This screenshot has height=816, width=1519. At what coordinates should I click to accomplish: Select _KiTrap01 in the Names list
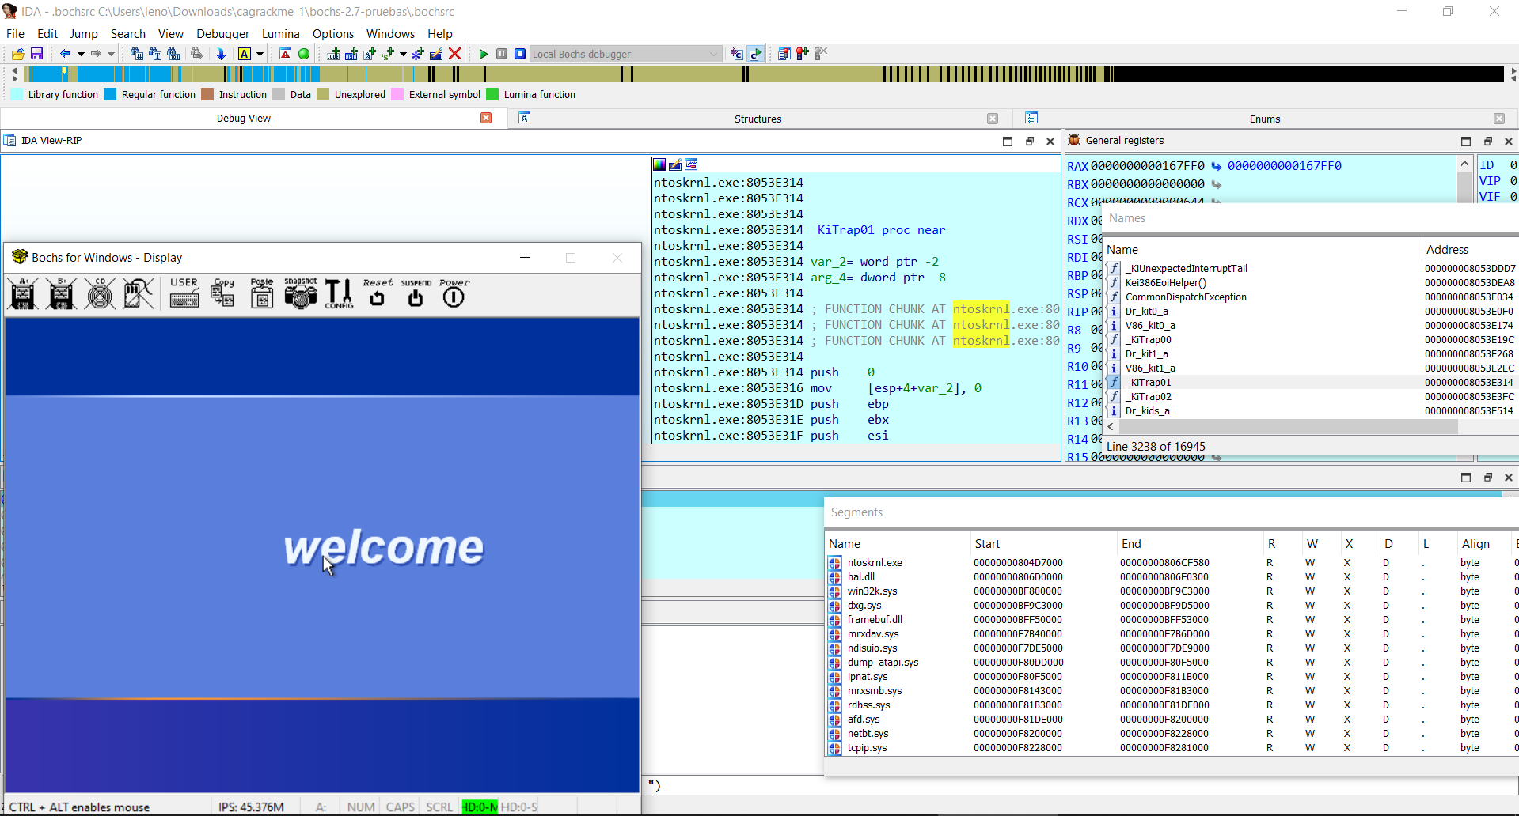(1311, 382)
